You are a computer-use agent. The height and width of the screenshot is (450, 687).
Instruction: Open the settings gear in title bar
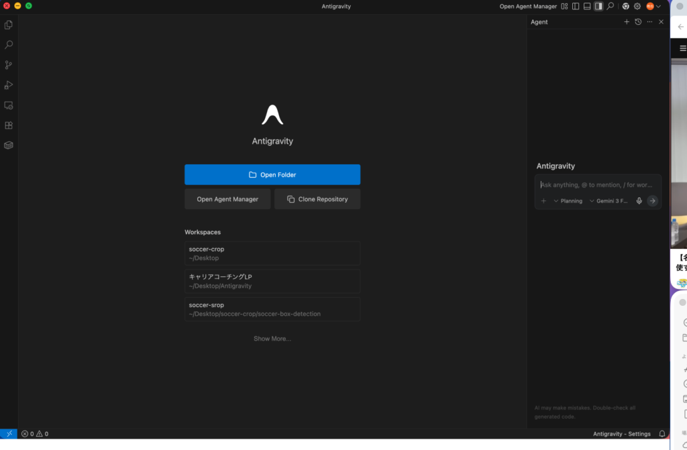pyautogui.click(x=637, y=6)
